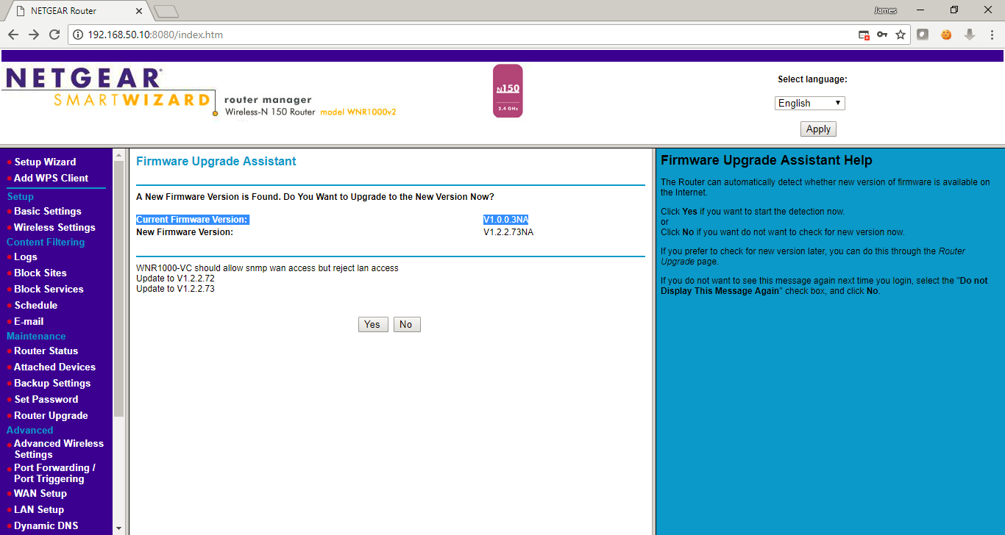Open LAN Setup

point(39,509)
